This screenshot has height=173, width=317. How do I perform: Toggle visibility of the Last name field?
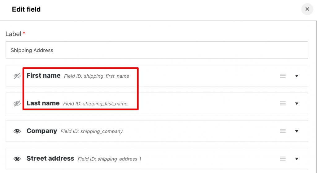[x=17, y=104]
